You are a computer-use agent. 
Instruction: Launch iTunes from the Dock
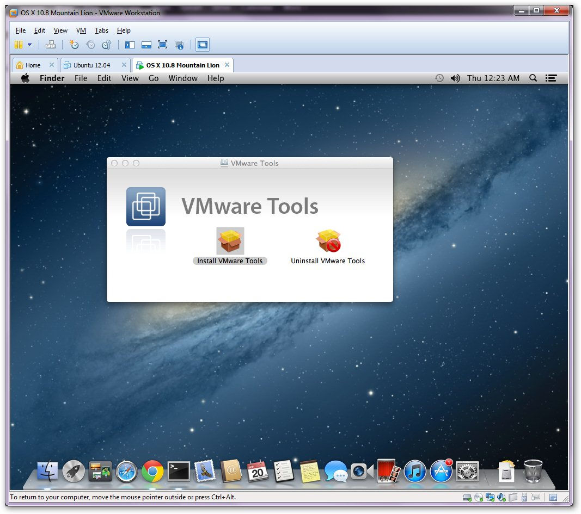point(414,472)
